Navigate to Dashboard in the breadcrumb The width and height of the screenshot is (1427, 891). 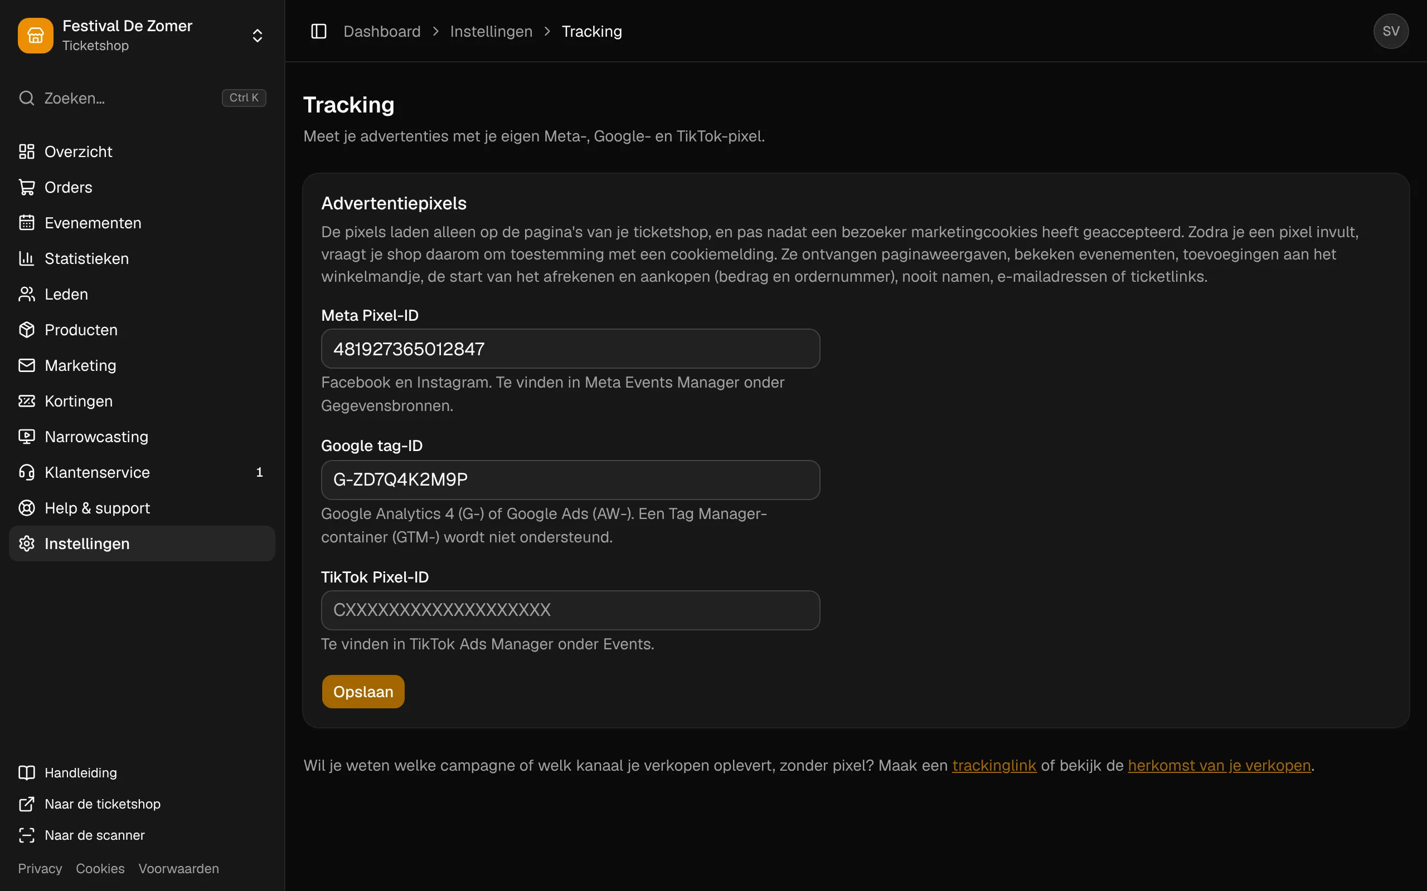tap(382, 31)
